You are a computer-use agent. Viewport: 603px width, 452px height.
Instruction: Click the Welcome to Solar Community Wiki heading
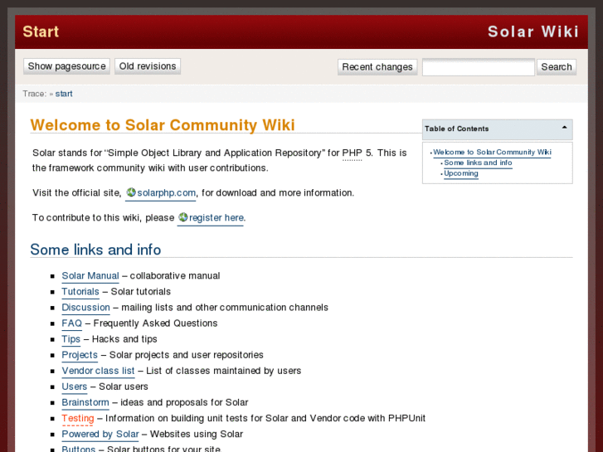pyautogui.click(x=163, y=125)
